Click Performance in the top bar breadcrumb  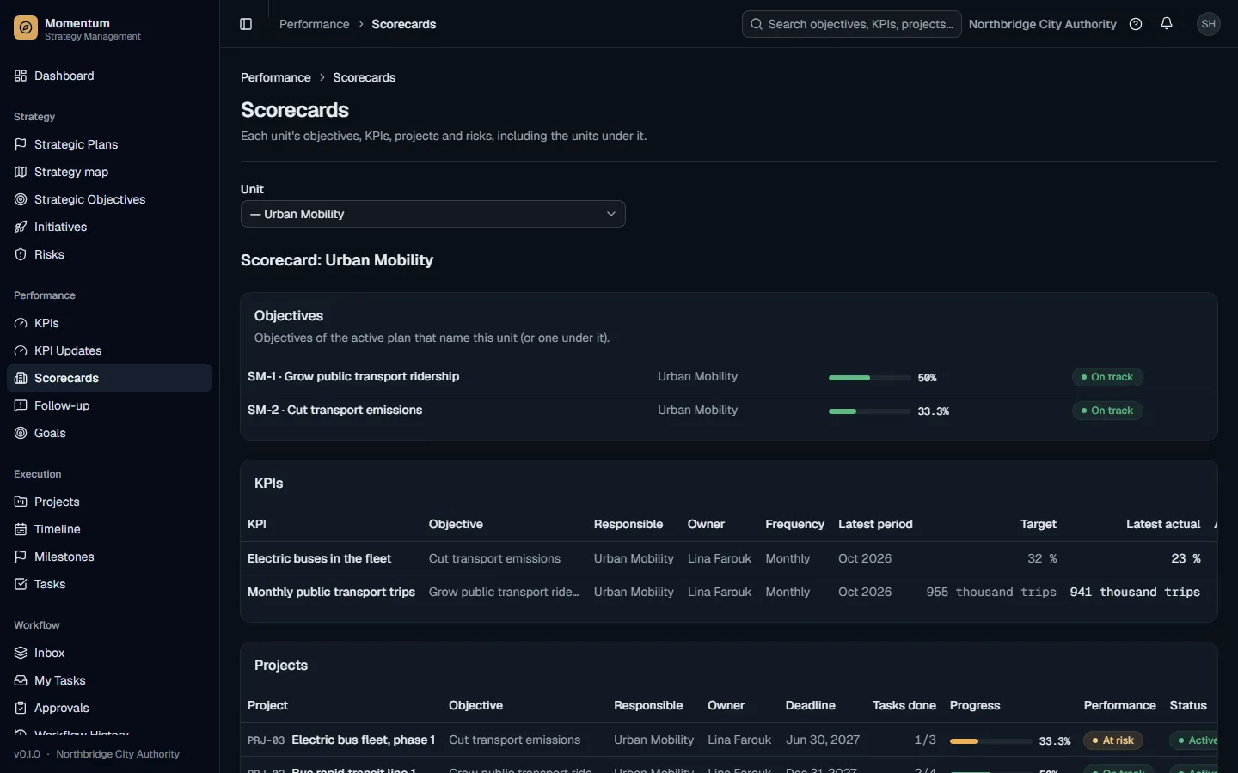[315, 24]
